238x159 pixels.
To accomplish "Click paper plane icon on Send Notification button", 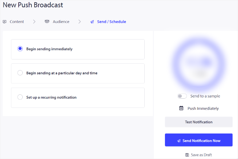I will pos(179,141).
